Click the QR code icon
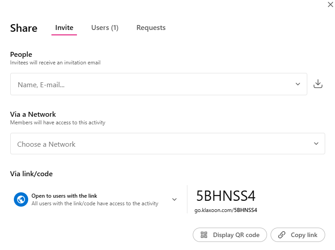Viewport: 335px width, 250px height. point(204,235)
